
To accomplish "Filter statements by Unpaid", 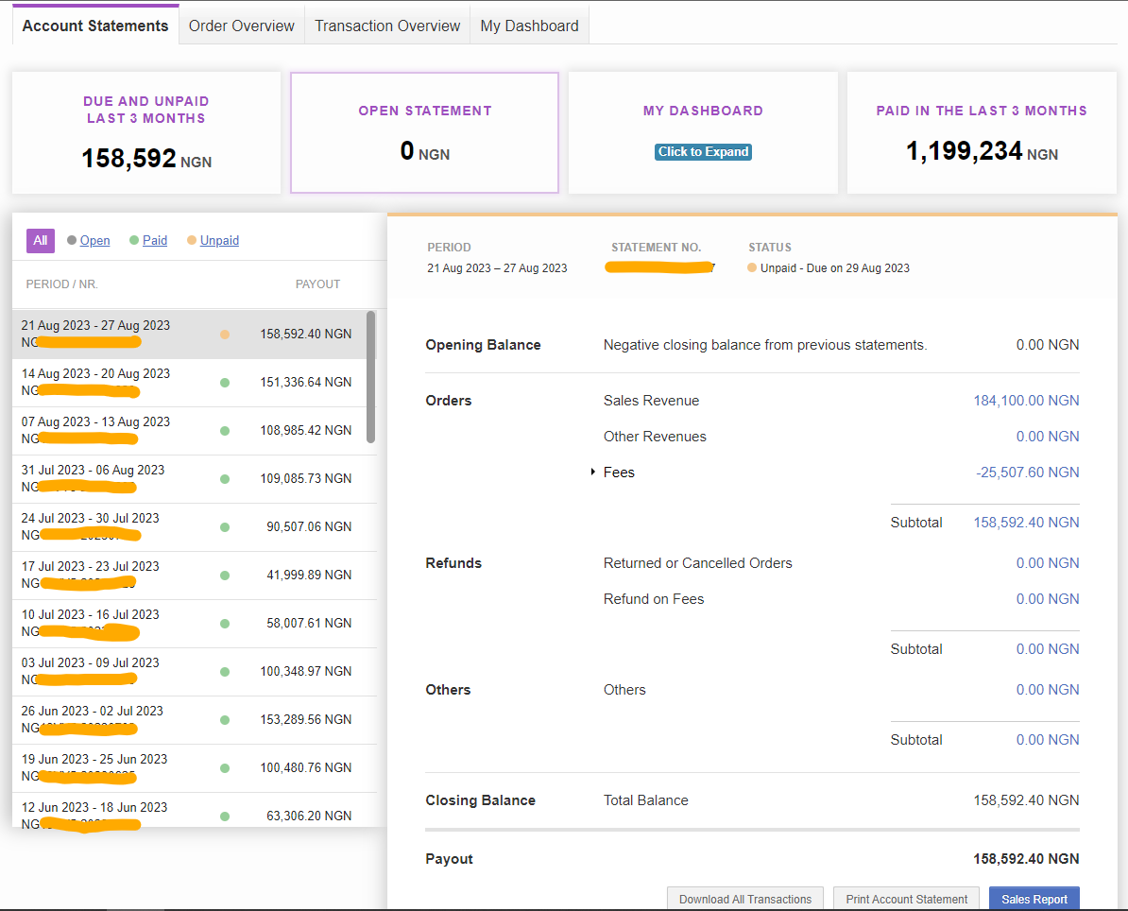I will pos(219,240).
